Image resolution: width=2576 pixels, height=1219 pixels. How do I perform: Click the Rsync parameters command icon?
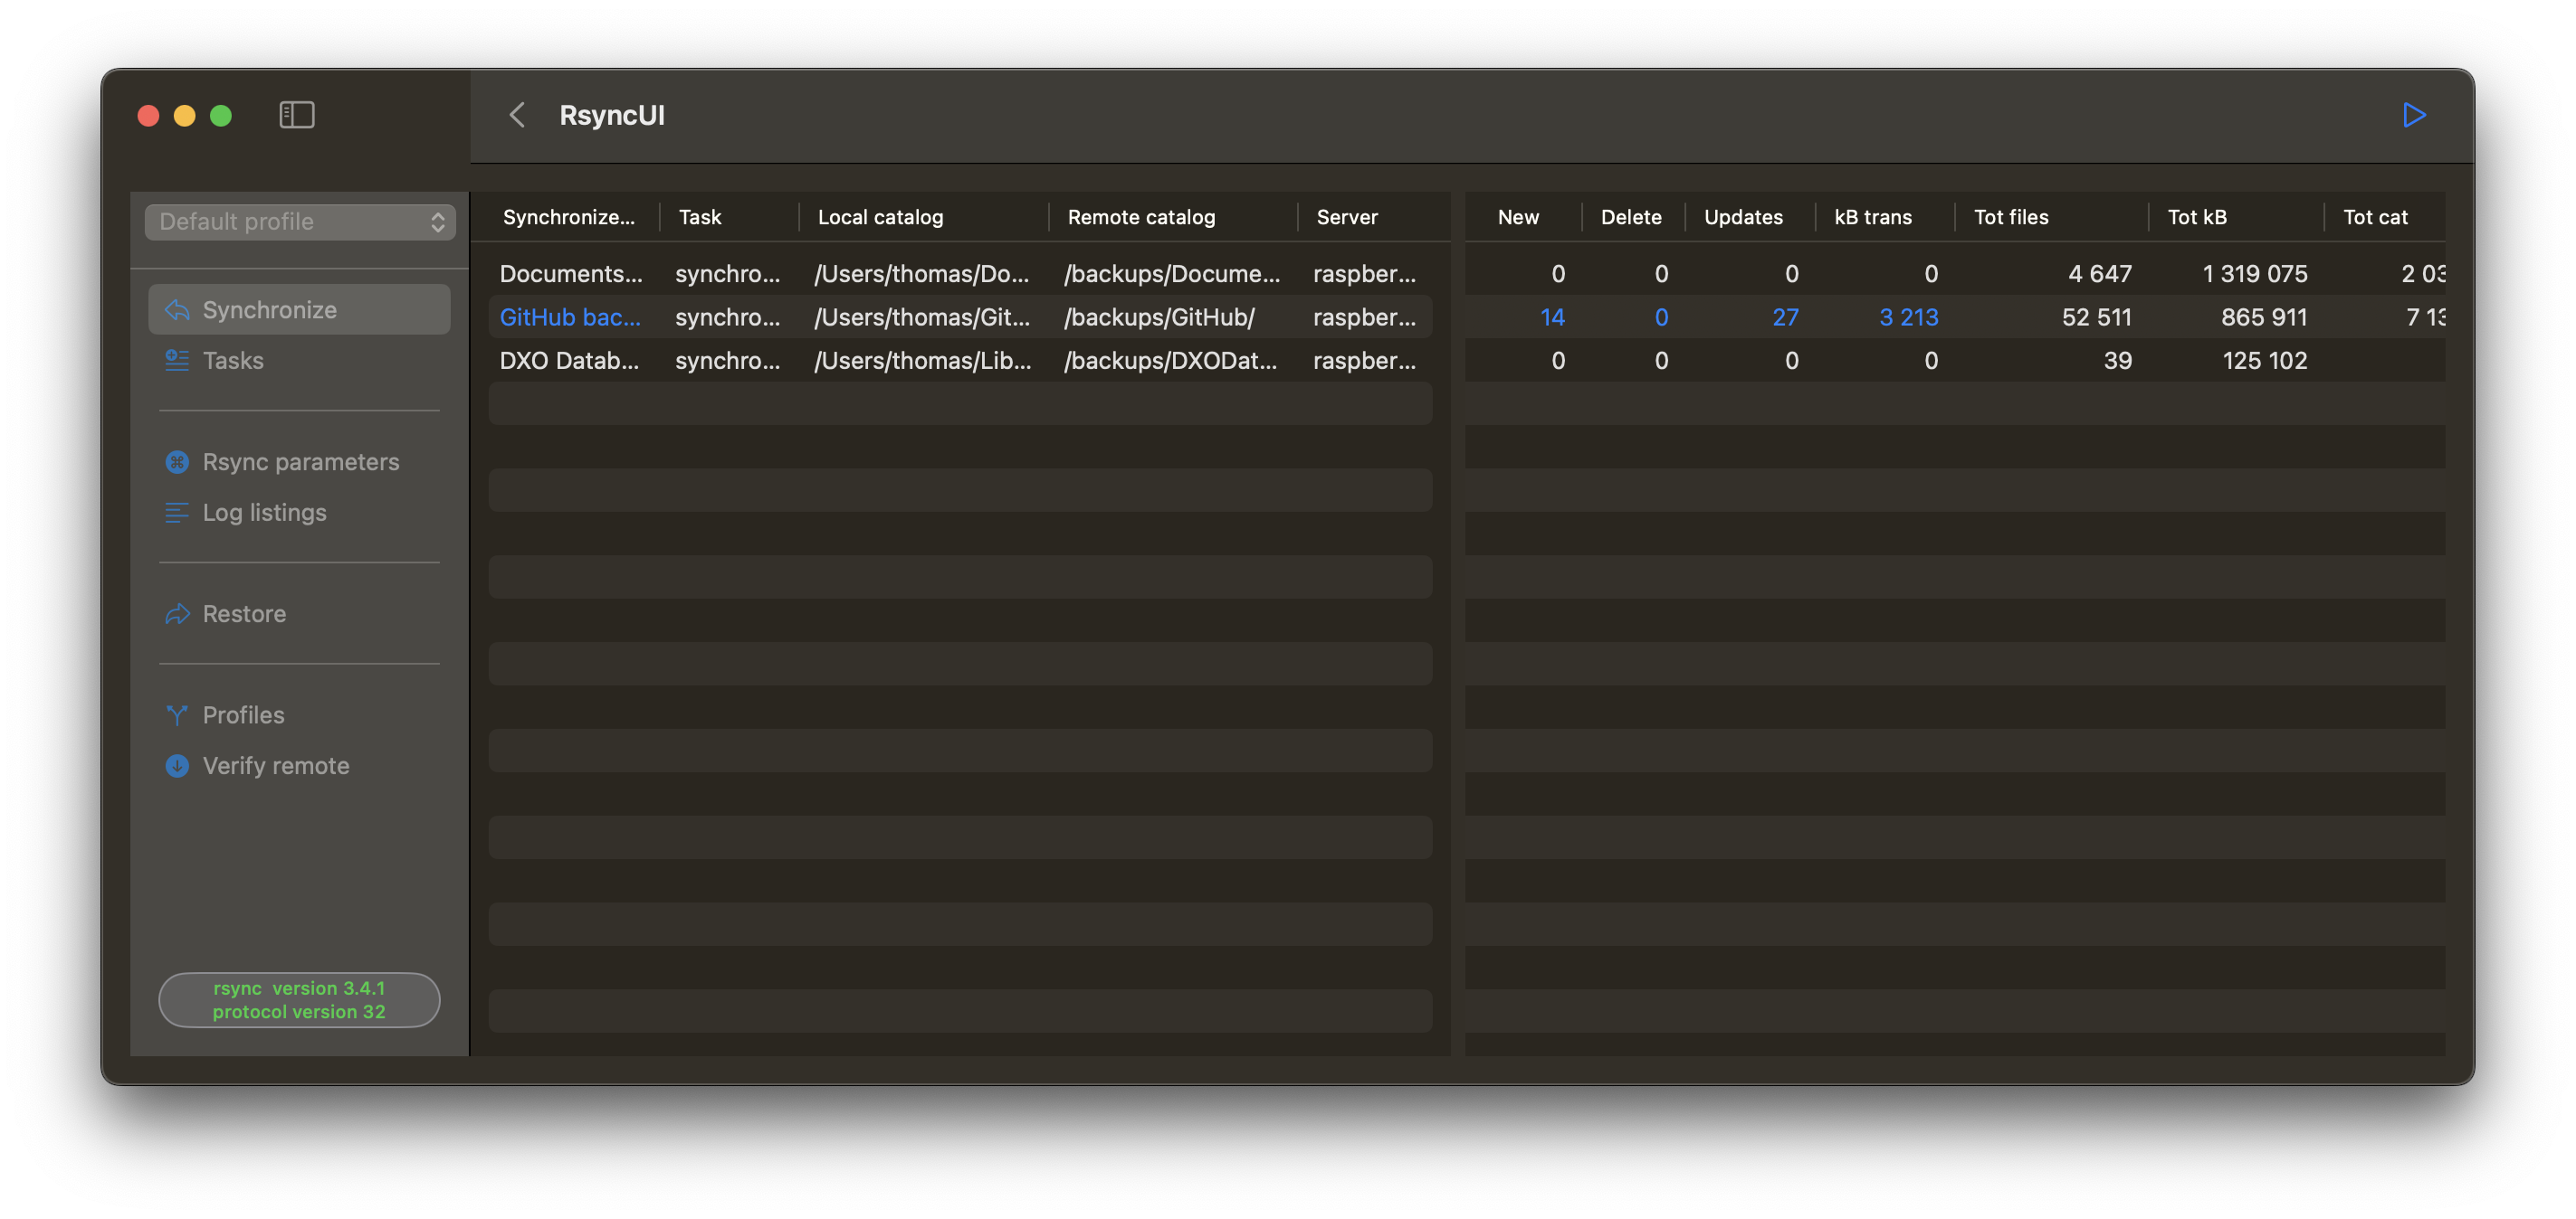pyautogui.click(x=177, y=461)
